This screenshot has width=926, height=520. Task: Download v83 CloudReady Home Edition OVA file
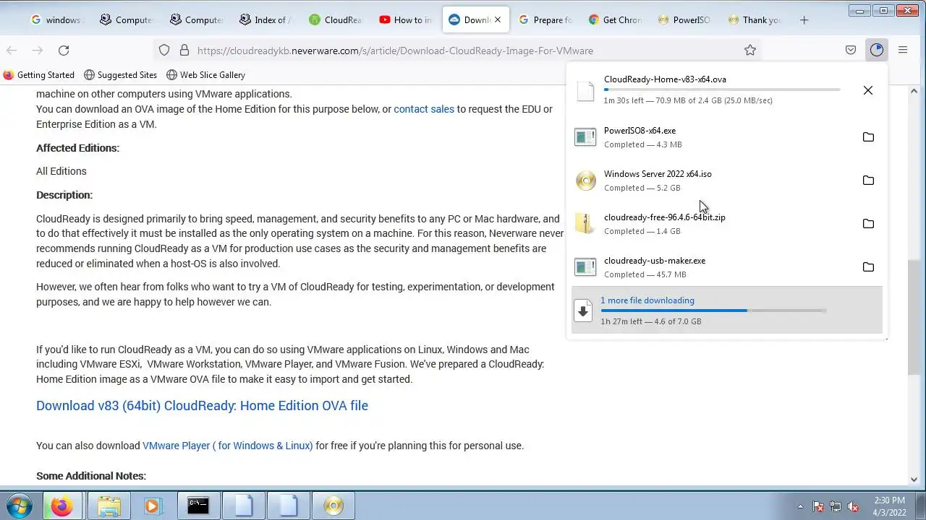pyautogui.click(x=202, y=405)
